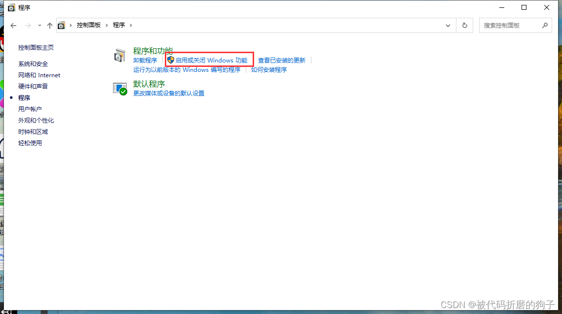
Task: Open 默认程序 heading
Action: point(149,84)
